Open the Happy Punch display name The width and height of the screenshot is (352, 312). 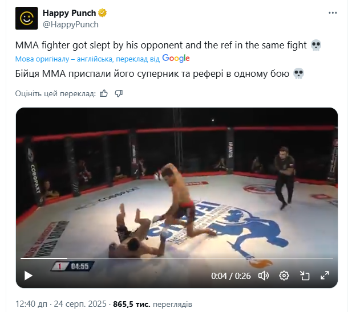pyautogui.click(x=68, y=13)
